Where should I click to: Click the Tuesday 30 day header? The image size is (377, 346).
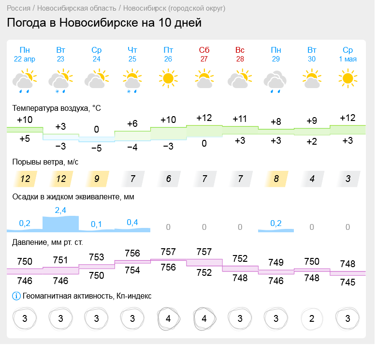312,54
